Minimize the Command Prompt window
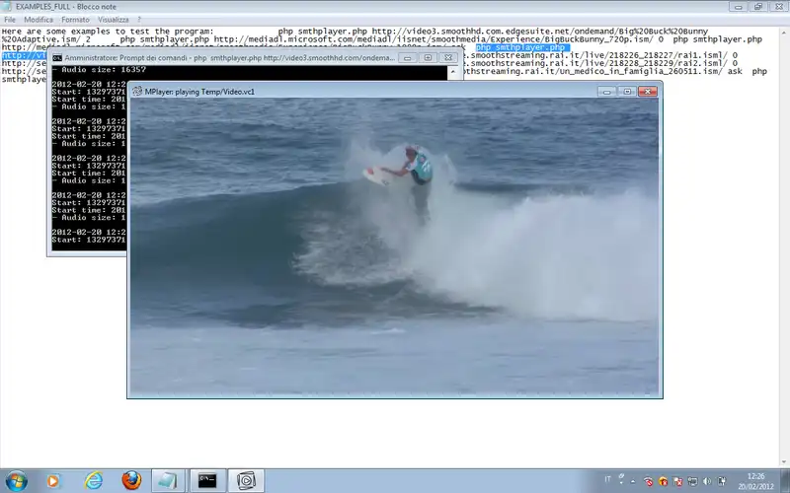Image resolution: width=790 pixels, height=493 pixels. click(407, 58)
